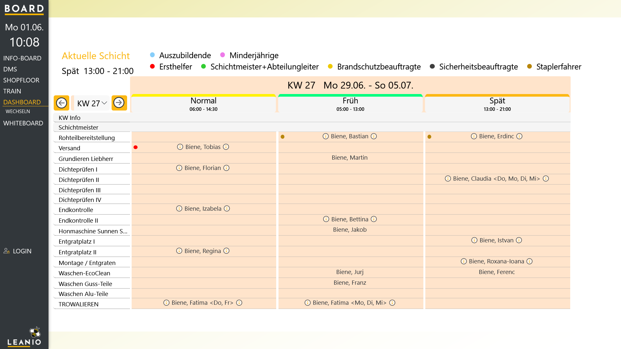Open info icon left of Biene, Tobias
Image resolution: width=621 pixels, height=349 pixels.
180,147
